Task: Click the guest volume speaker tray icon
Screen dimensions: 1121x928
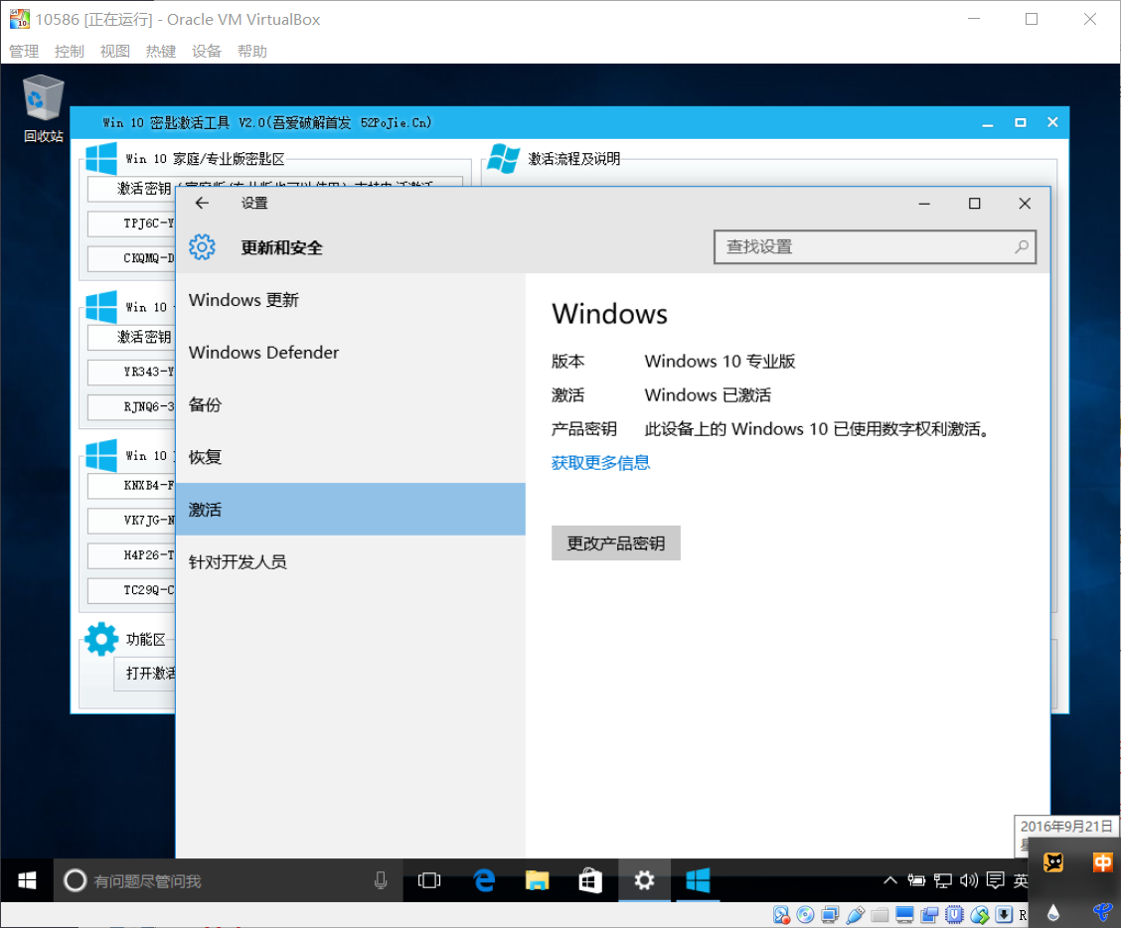Action: [x=969, y=881]
